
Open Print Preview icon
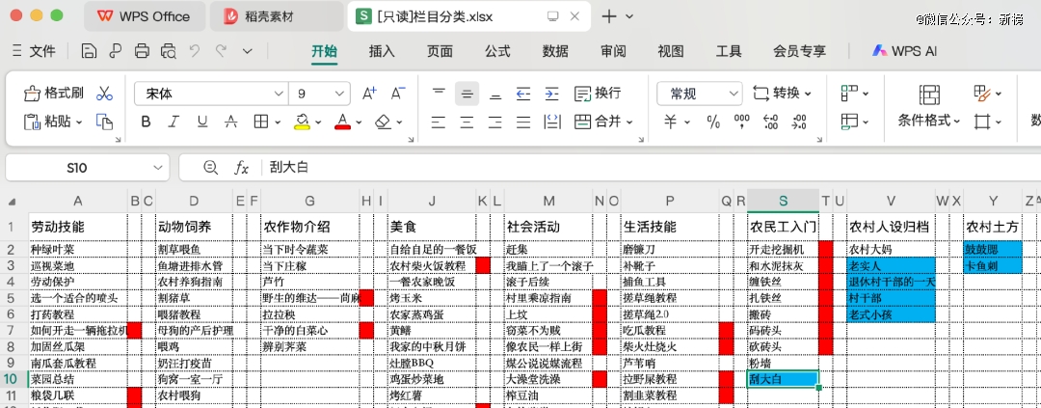pos(169,51)
